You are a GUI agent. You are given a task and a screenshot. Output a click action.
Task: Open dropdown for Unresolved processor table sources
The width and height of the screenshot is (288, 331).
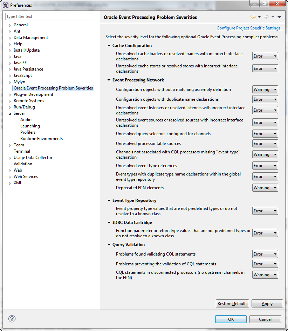265,144
